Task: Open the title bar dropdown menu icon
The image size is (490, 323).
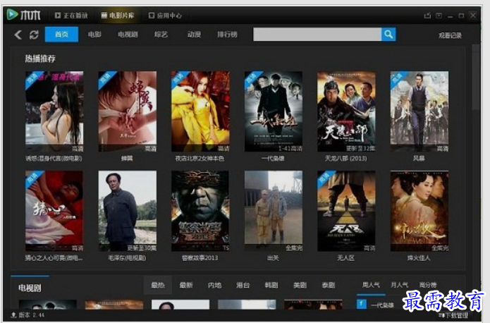Action: pos(439,16)
